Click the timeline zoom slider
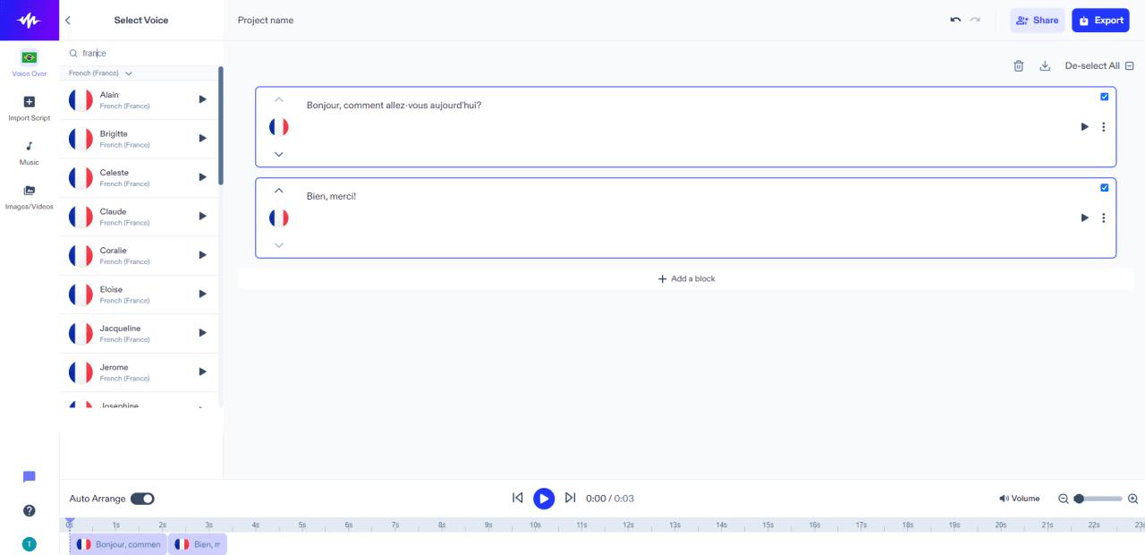1145x555 pixels. point(1098,499)
